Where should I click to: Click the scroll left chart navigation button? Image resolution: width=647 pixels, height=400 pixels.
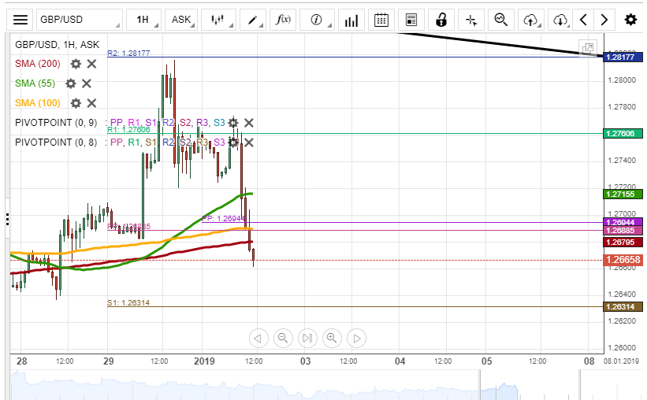point(258,338)
